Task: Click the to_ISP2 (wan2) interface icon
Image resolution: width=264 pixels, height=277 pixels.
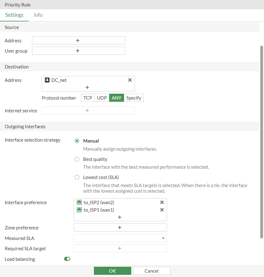Action: point(79,202)
